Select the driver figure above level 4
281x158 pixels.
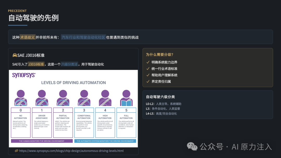105,98
